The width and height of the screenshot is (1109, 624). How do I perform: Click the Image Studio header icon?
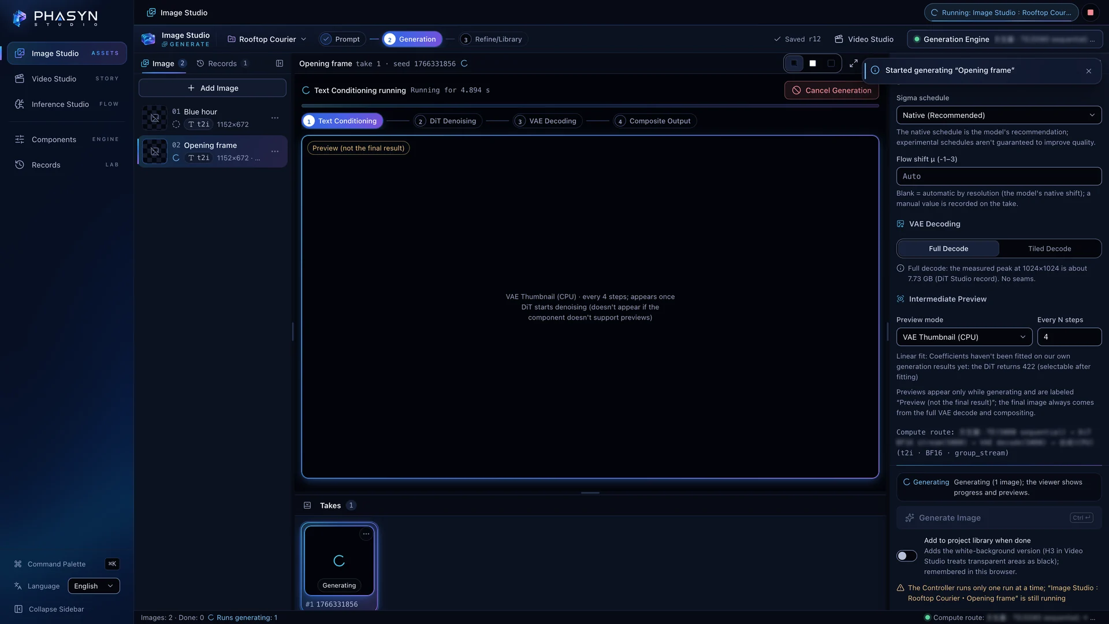point(148,39)
